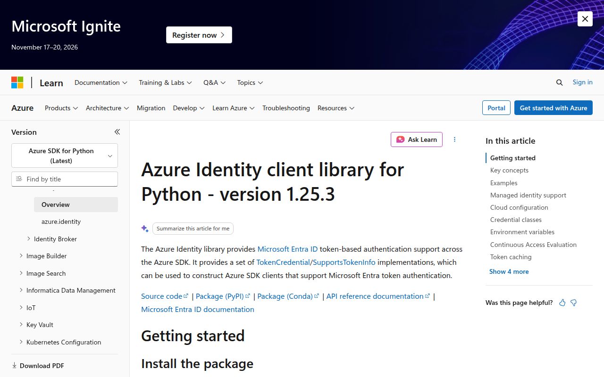Open Microsoft Entra ID documentation link

198,309
